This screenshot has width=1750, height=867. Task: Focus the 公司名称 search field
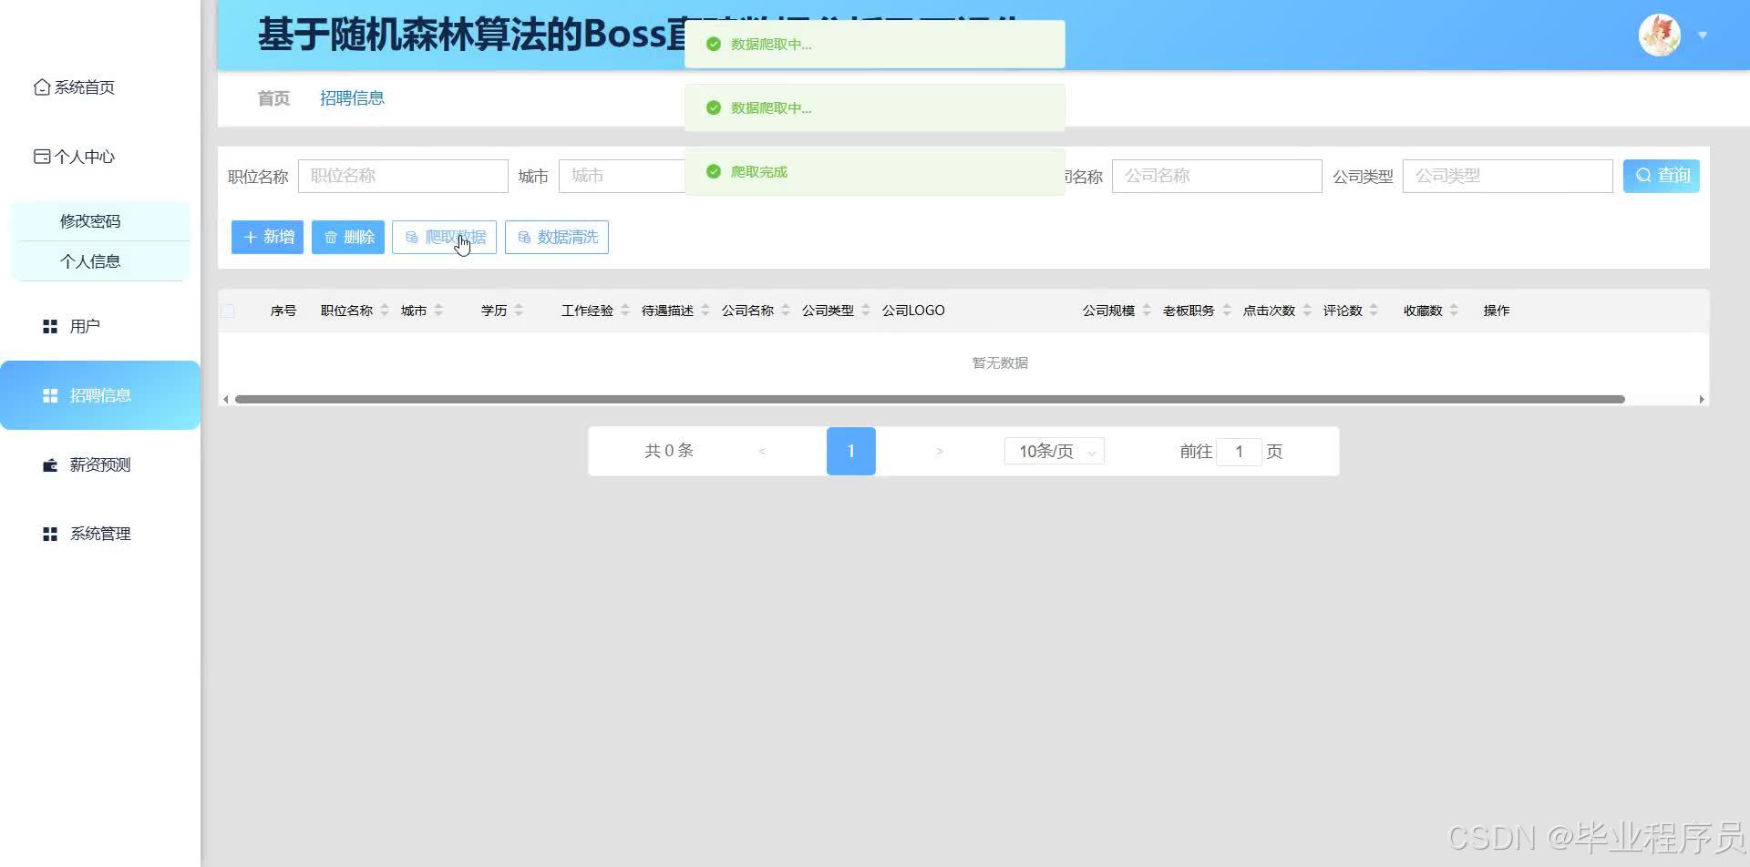tap(1217, 176)
